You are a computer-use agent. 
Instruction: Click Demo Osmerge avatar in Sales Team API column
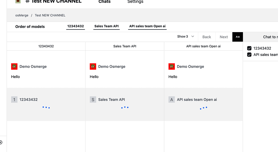click(93, 67)
